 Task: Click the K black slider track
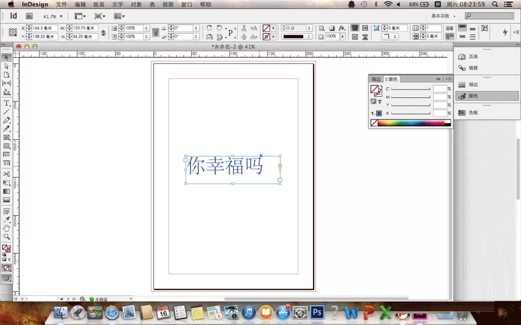[x=411, y=113]
